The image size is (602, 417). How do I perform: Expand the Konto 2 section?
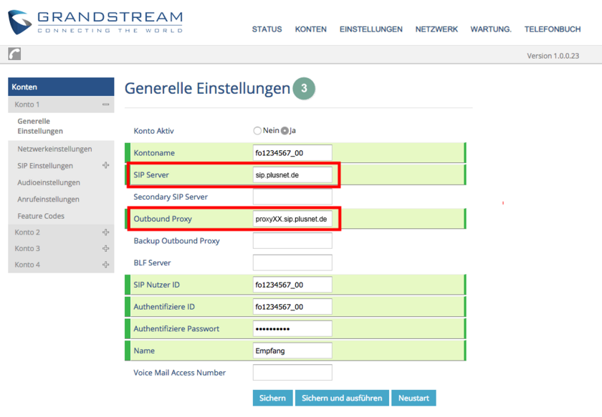tap(106, 232)
